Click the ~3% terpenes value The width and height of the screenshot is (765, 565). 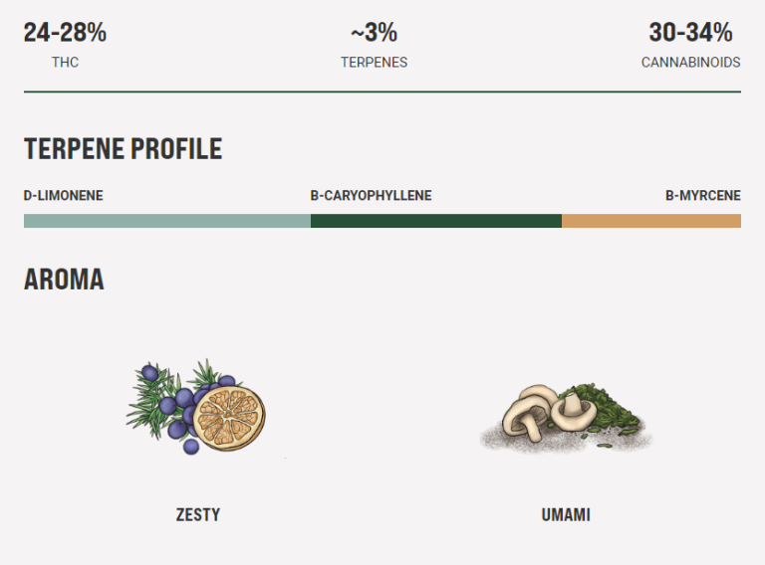point(374,33)
